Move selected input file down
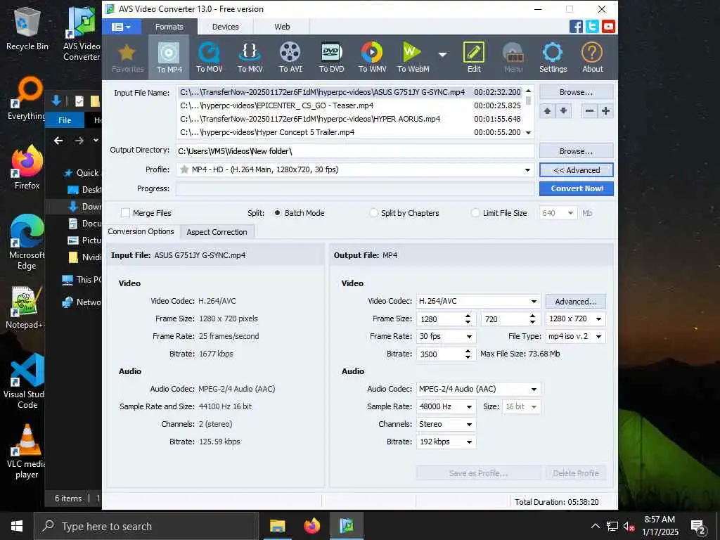Screen dimensions: 720x540 (563, 110)
